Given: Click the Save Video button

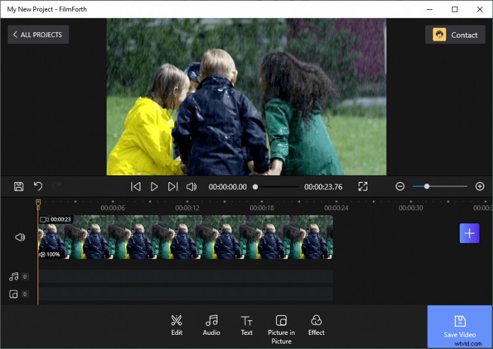Looking at the screenshot, I should pos(460,327).
